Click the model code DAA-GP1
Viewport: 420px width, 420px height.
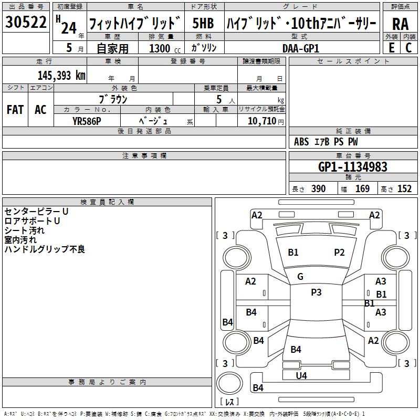[x=301, y=48]
